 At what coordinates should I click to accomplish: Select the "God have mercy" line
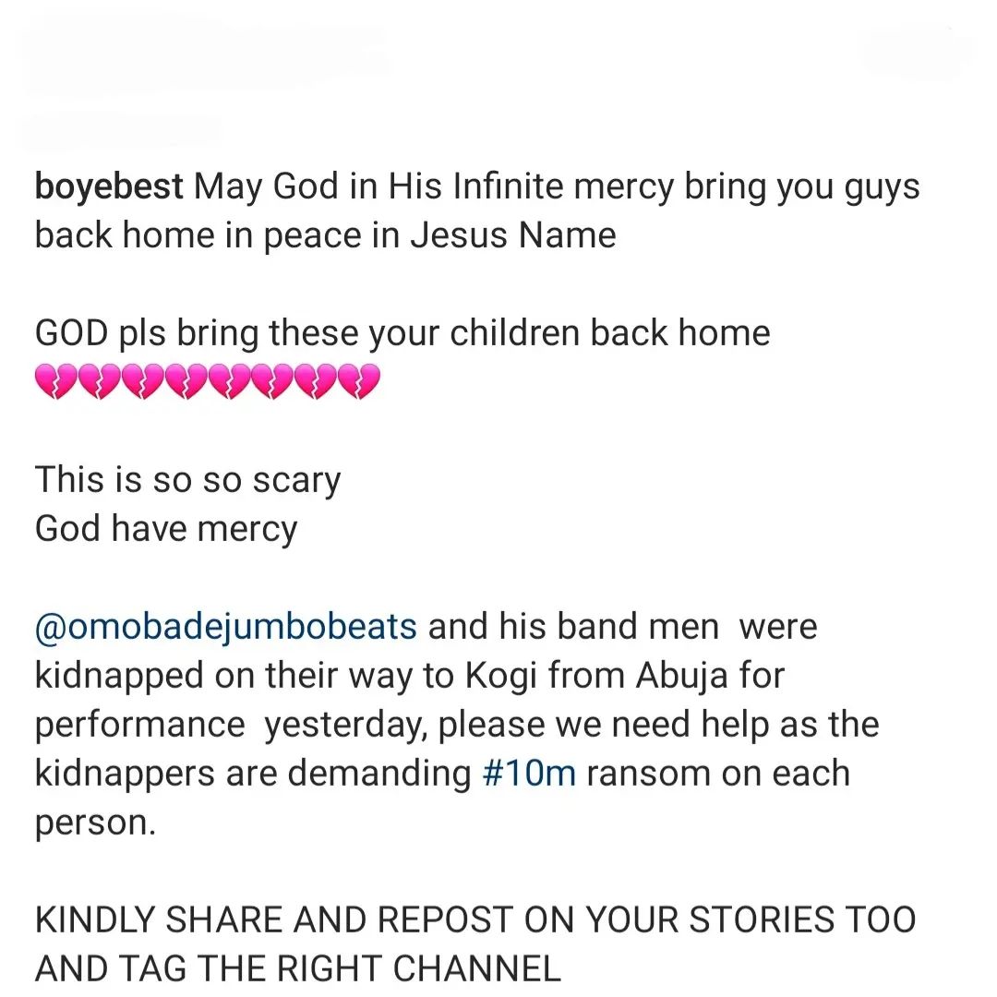166,529
